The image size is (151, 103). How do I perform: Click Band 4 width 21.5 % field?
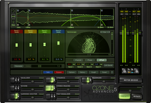pyautogui.click(x=58, y=59)
